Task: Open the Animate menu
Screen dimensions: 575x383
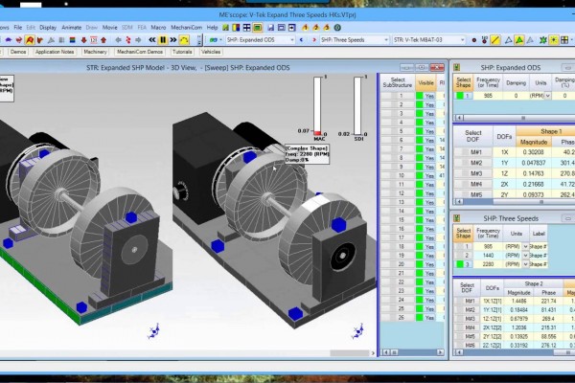Action: [x=71, y=27]
